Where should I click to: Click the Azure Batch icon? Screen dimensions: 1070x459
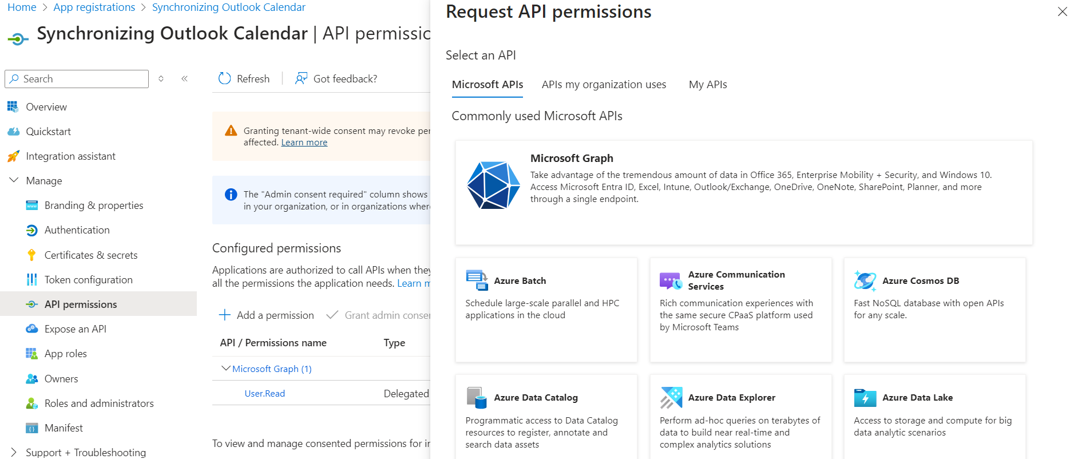[x=477, y=280]
